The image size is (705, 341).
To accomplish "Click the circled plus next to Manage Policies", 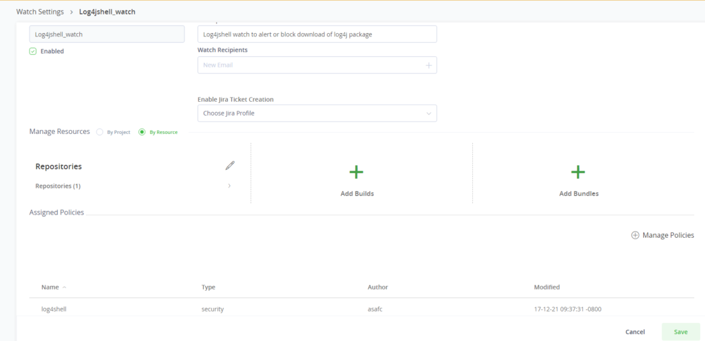I will pyautogui.click(x=635, y=235).
